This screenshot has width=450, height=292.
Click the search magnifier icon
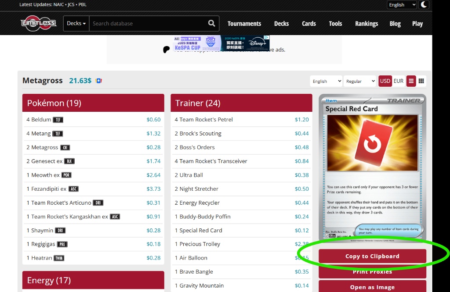[x=211, y=23]
